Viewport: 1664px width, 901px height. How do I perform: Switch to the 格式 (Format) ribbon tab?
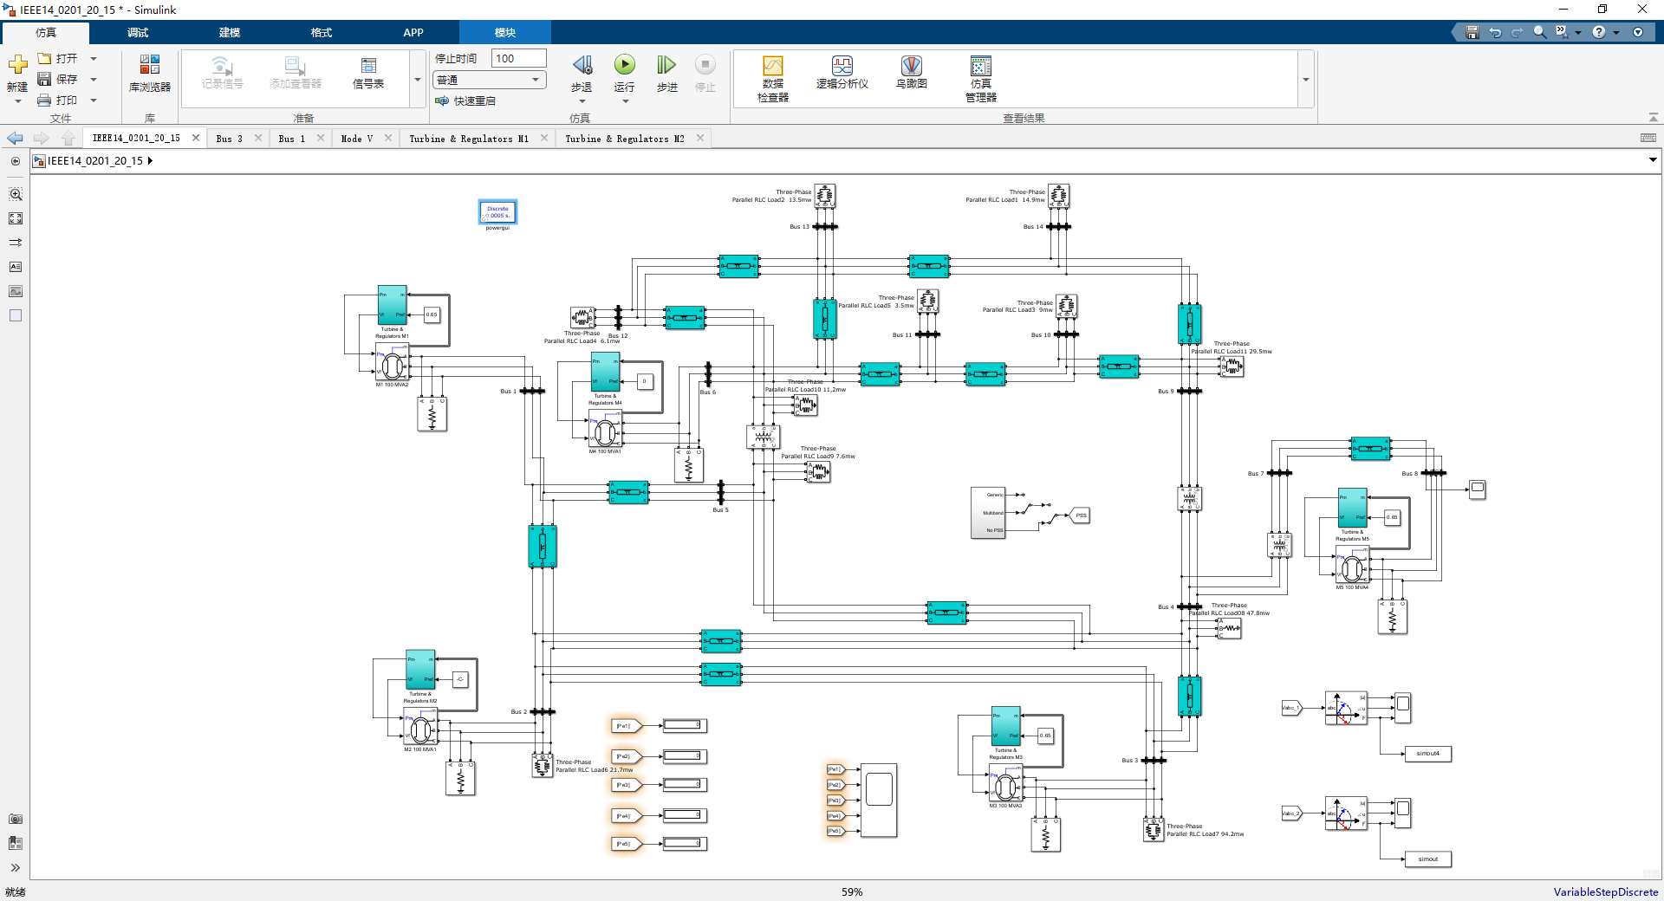click(x=322, y=33)
